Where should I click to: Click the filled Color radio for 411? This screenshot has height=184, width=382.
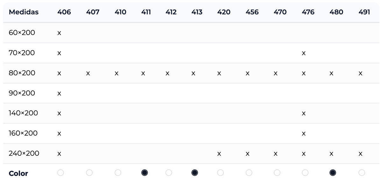(x=145, y=173)
